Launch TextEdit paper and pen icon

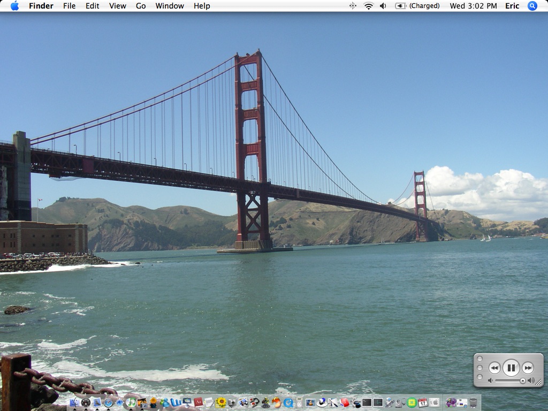pyautogui.click(x=209, y=402)
